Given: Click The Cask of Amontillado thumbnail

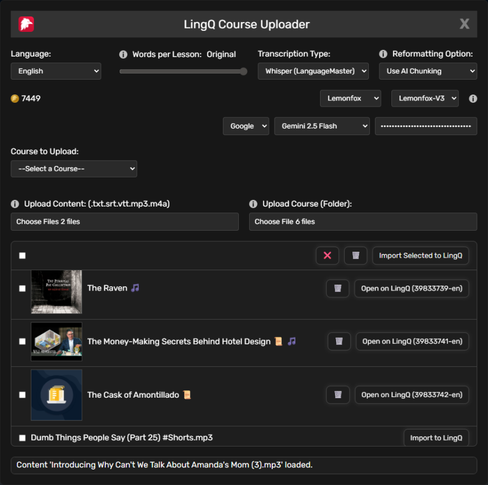Looking at the screenshot, I should [x=57, y=395].
